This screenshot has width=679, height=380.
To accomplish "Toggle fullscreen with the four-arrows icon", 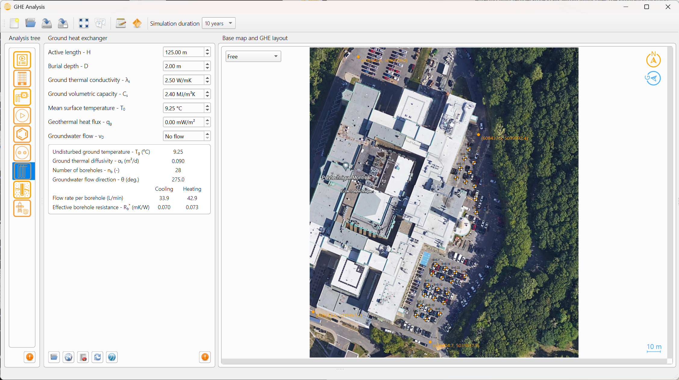I will point(84,23).
